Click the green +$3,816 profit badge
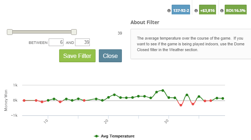251x140 pixels. point(207,10)
